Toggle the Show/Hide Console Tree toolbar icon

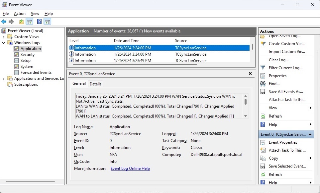point(30,22)
